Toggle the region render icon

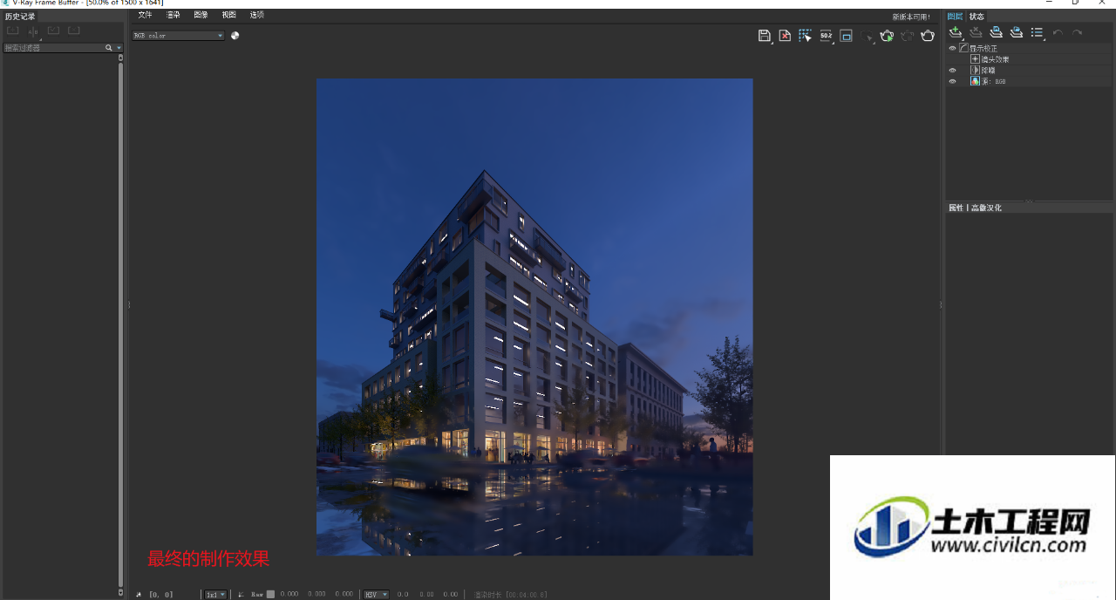(846, 36)
